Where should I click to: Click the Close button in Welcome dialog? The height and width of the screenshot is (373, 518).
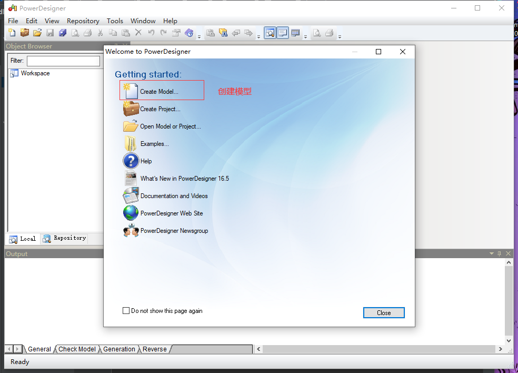[x=384, y=313]
